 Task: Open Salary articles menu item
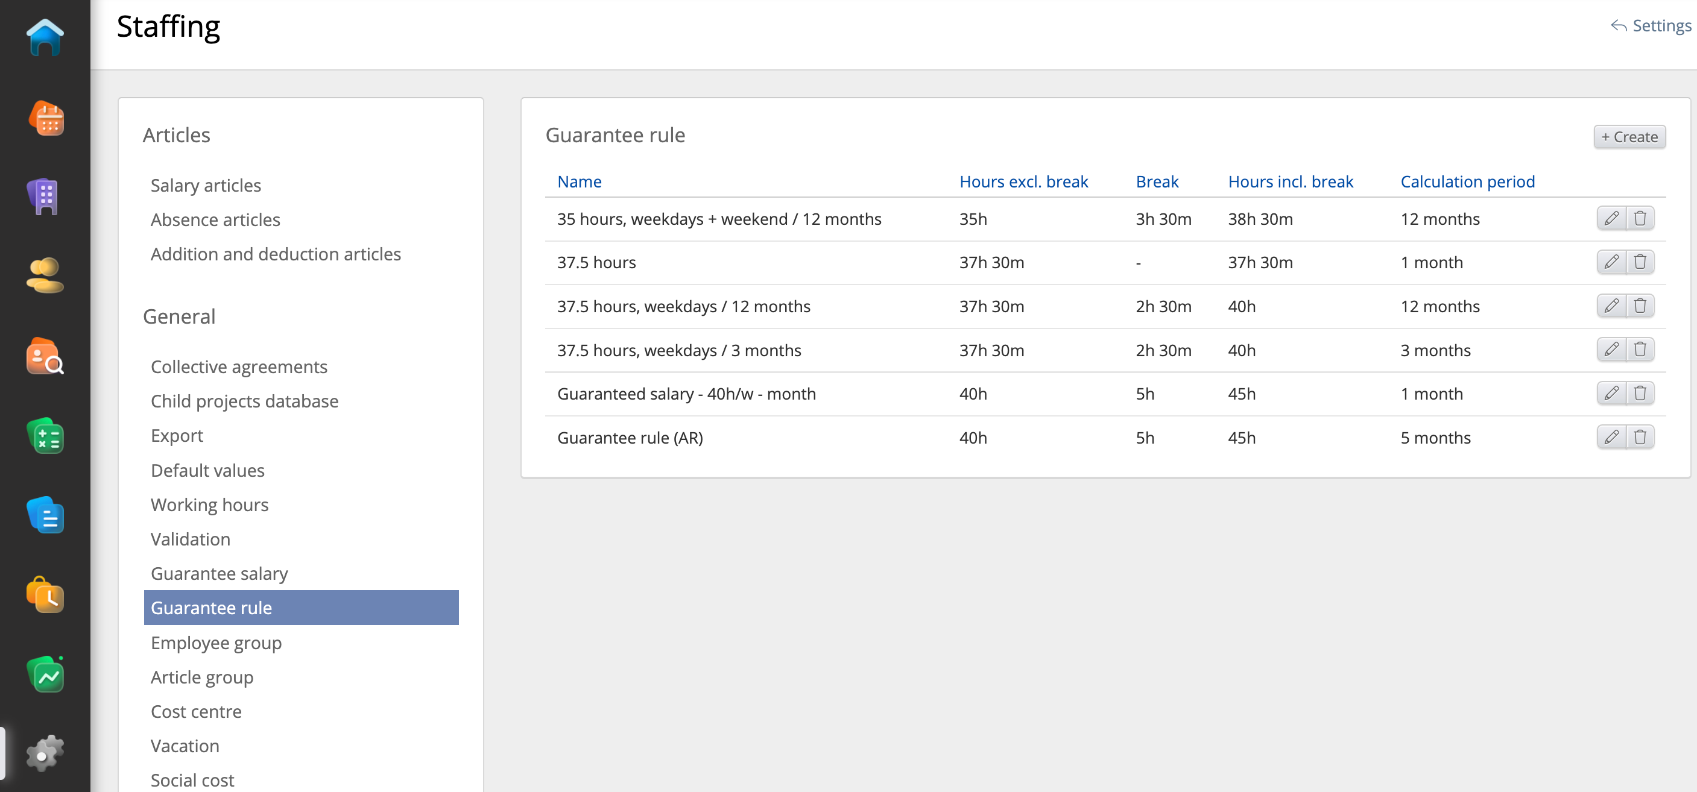click(206, 185)
